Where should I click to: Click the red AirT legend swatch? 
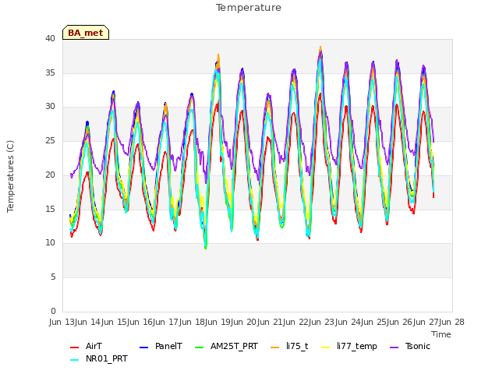point(74,348)
